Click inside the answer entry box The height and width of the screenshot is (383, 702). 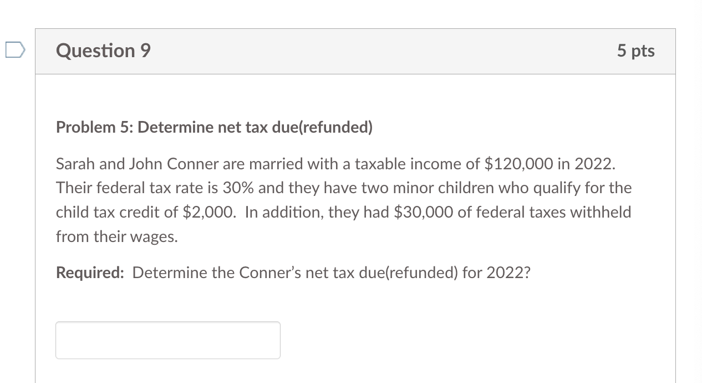coord(167,340)
